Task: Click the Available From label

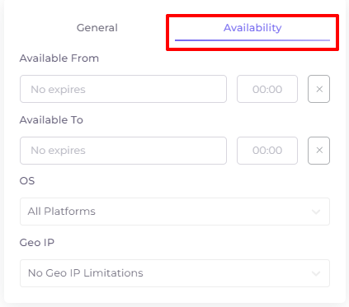Action: click(x=59, y=58)
